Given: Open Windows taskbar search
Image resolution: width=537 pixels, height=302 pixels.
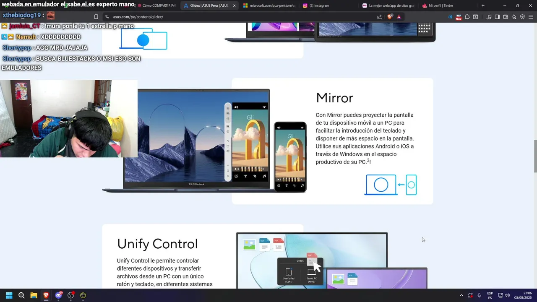Looking at the screenshot, I should (x=21, y=295).
